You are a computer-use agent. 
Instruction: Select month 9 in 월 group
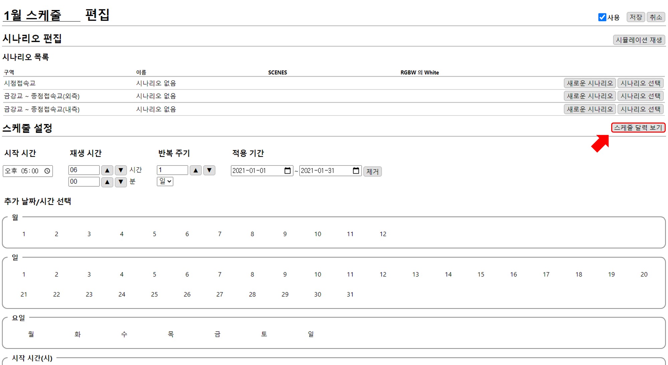point(285,234)
